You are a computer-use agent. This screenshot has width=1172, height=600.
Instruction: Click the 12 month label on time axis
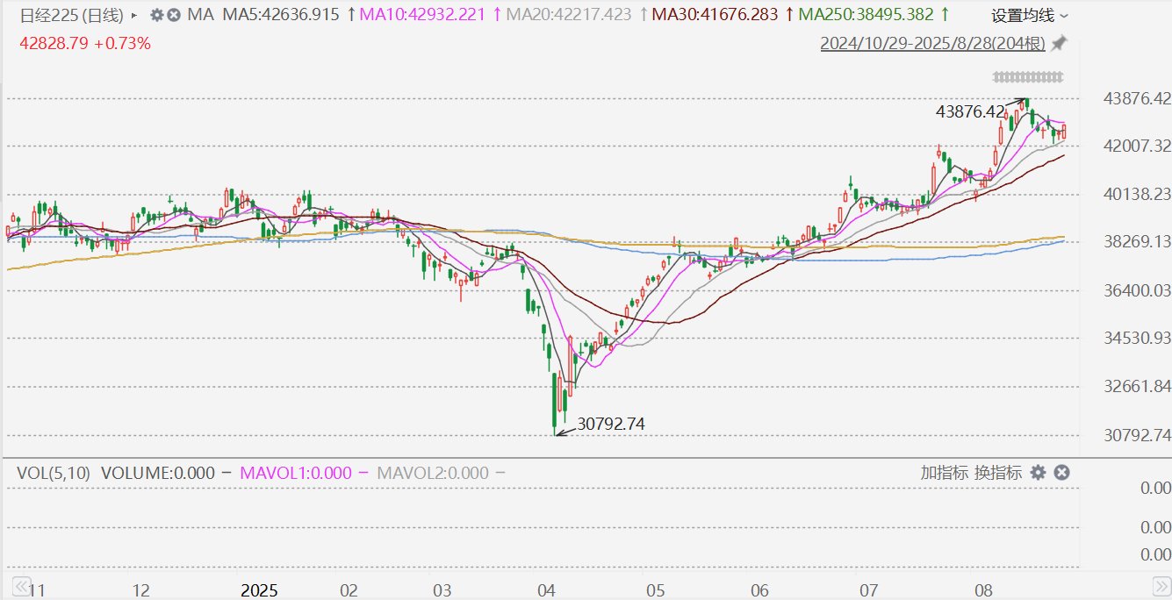tap(140, 589)
